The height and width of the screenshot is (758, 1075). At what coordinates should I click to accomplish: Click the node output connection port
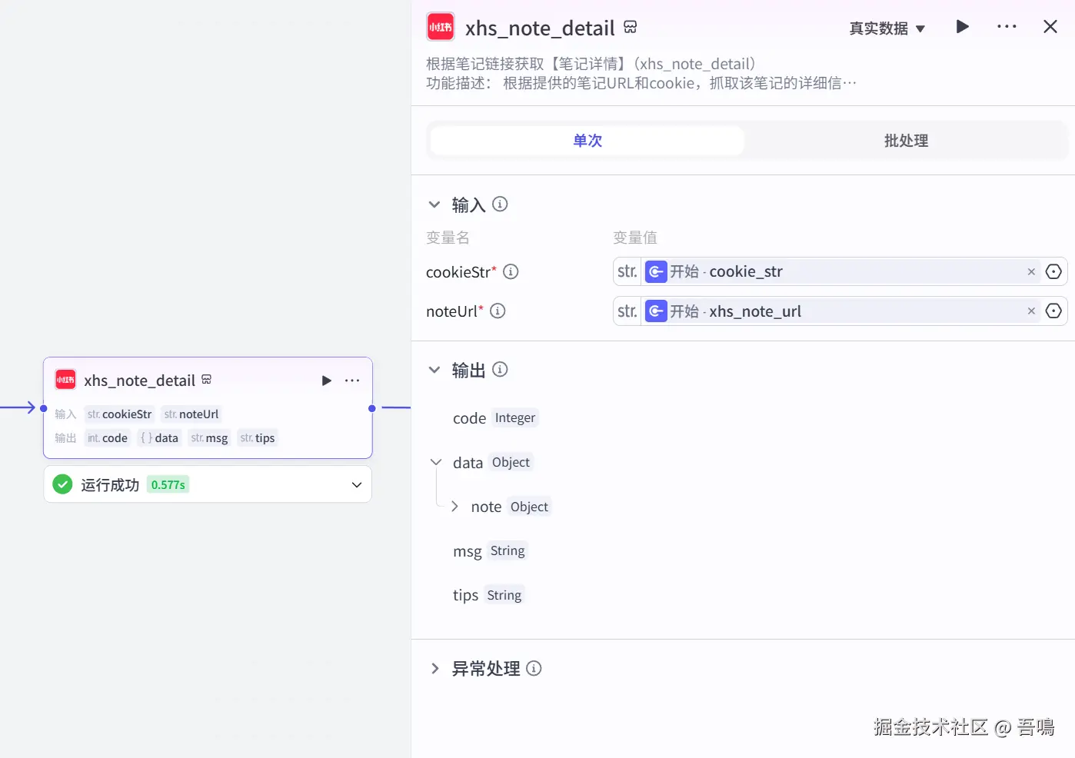coord(372,408)
